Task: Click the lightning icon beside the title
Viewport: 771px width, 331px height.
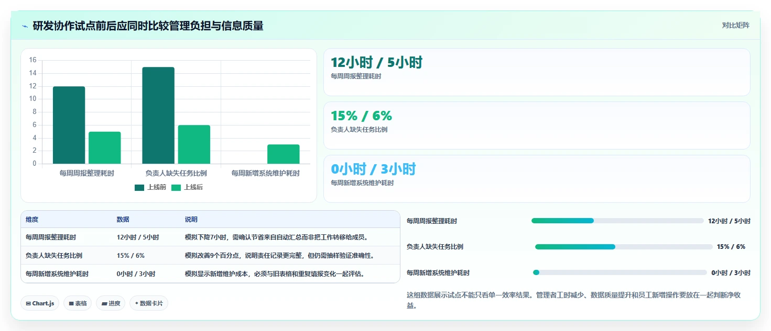Action: 25,26
